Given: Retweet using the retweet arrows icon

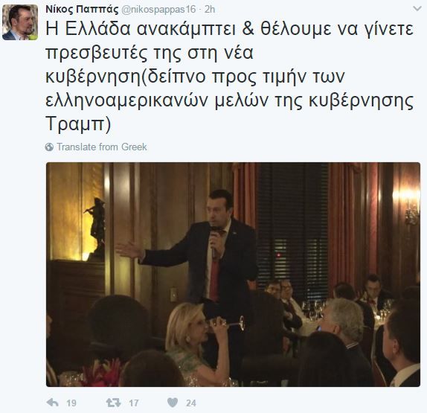Looking at the screenshot, I should click(x=113, y=403).
